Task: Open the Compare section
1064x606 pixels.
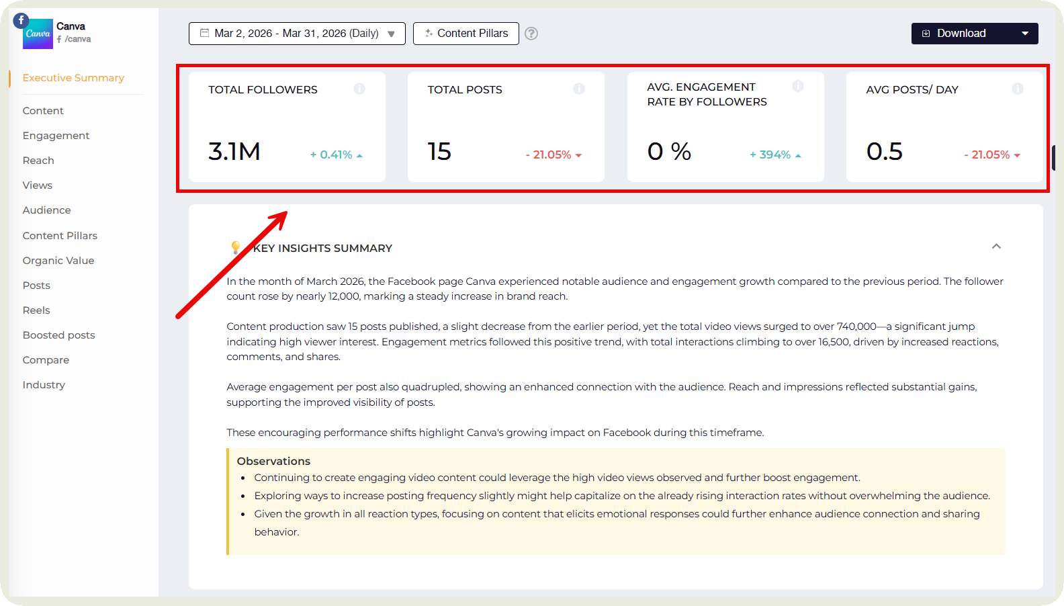Action: [x=46, y=360]
